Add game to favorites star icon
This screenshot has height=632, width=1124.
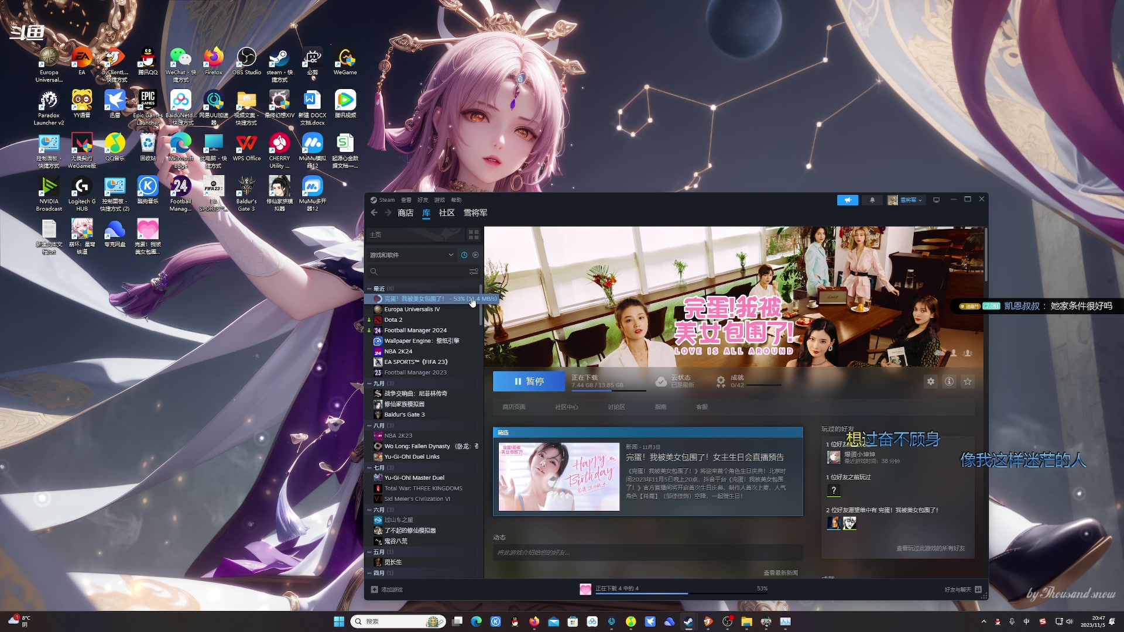[968, 382]
